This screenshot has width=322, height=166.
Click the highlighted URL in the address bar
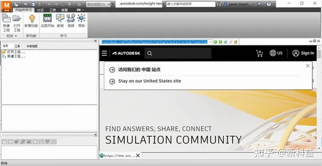[154, 42]
